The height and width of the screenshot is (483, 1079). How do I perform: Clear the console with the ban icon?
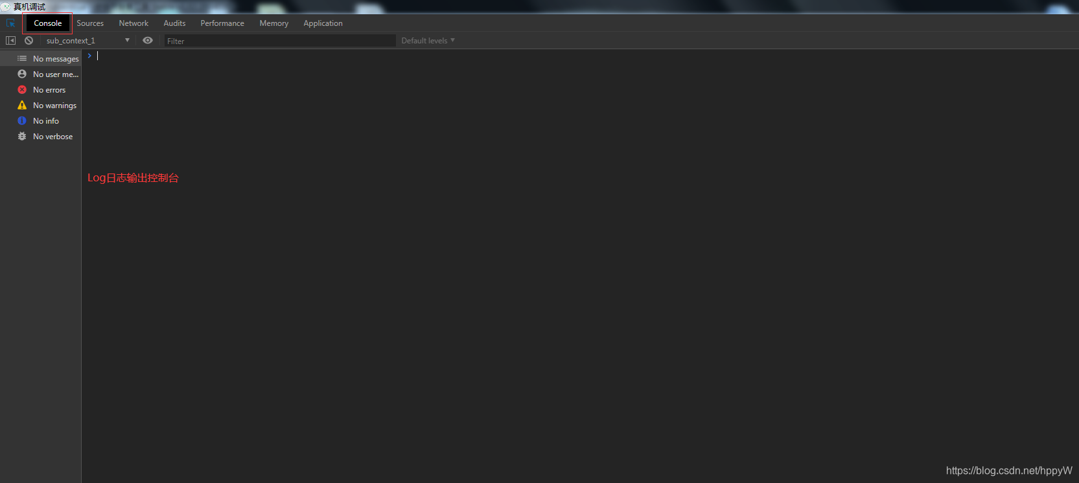(29, 41)
